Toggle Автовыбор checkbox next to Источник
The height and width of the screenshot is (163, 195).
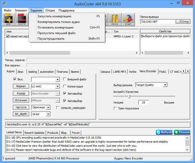[65, 101]
